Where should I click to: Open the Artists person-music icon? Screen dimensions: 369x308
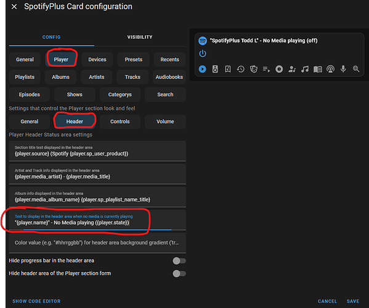pyautogui.click(x=292, y=69)
